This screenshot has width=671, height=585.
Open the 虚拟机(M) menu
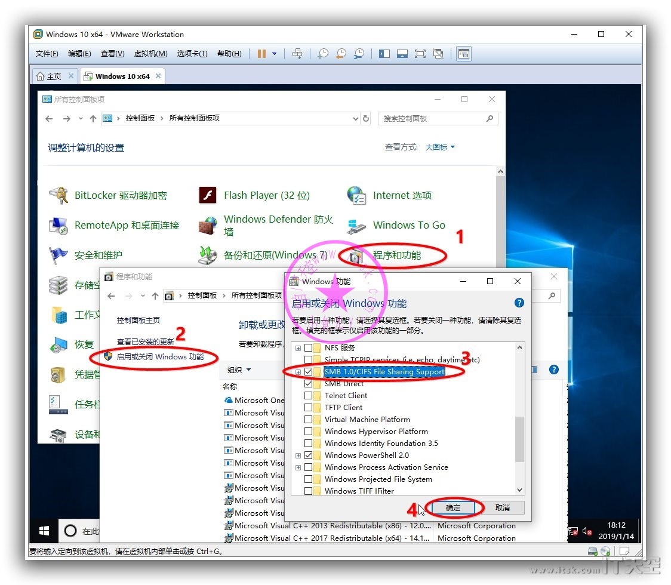click(x=150, y=54)
